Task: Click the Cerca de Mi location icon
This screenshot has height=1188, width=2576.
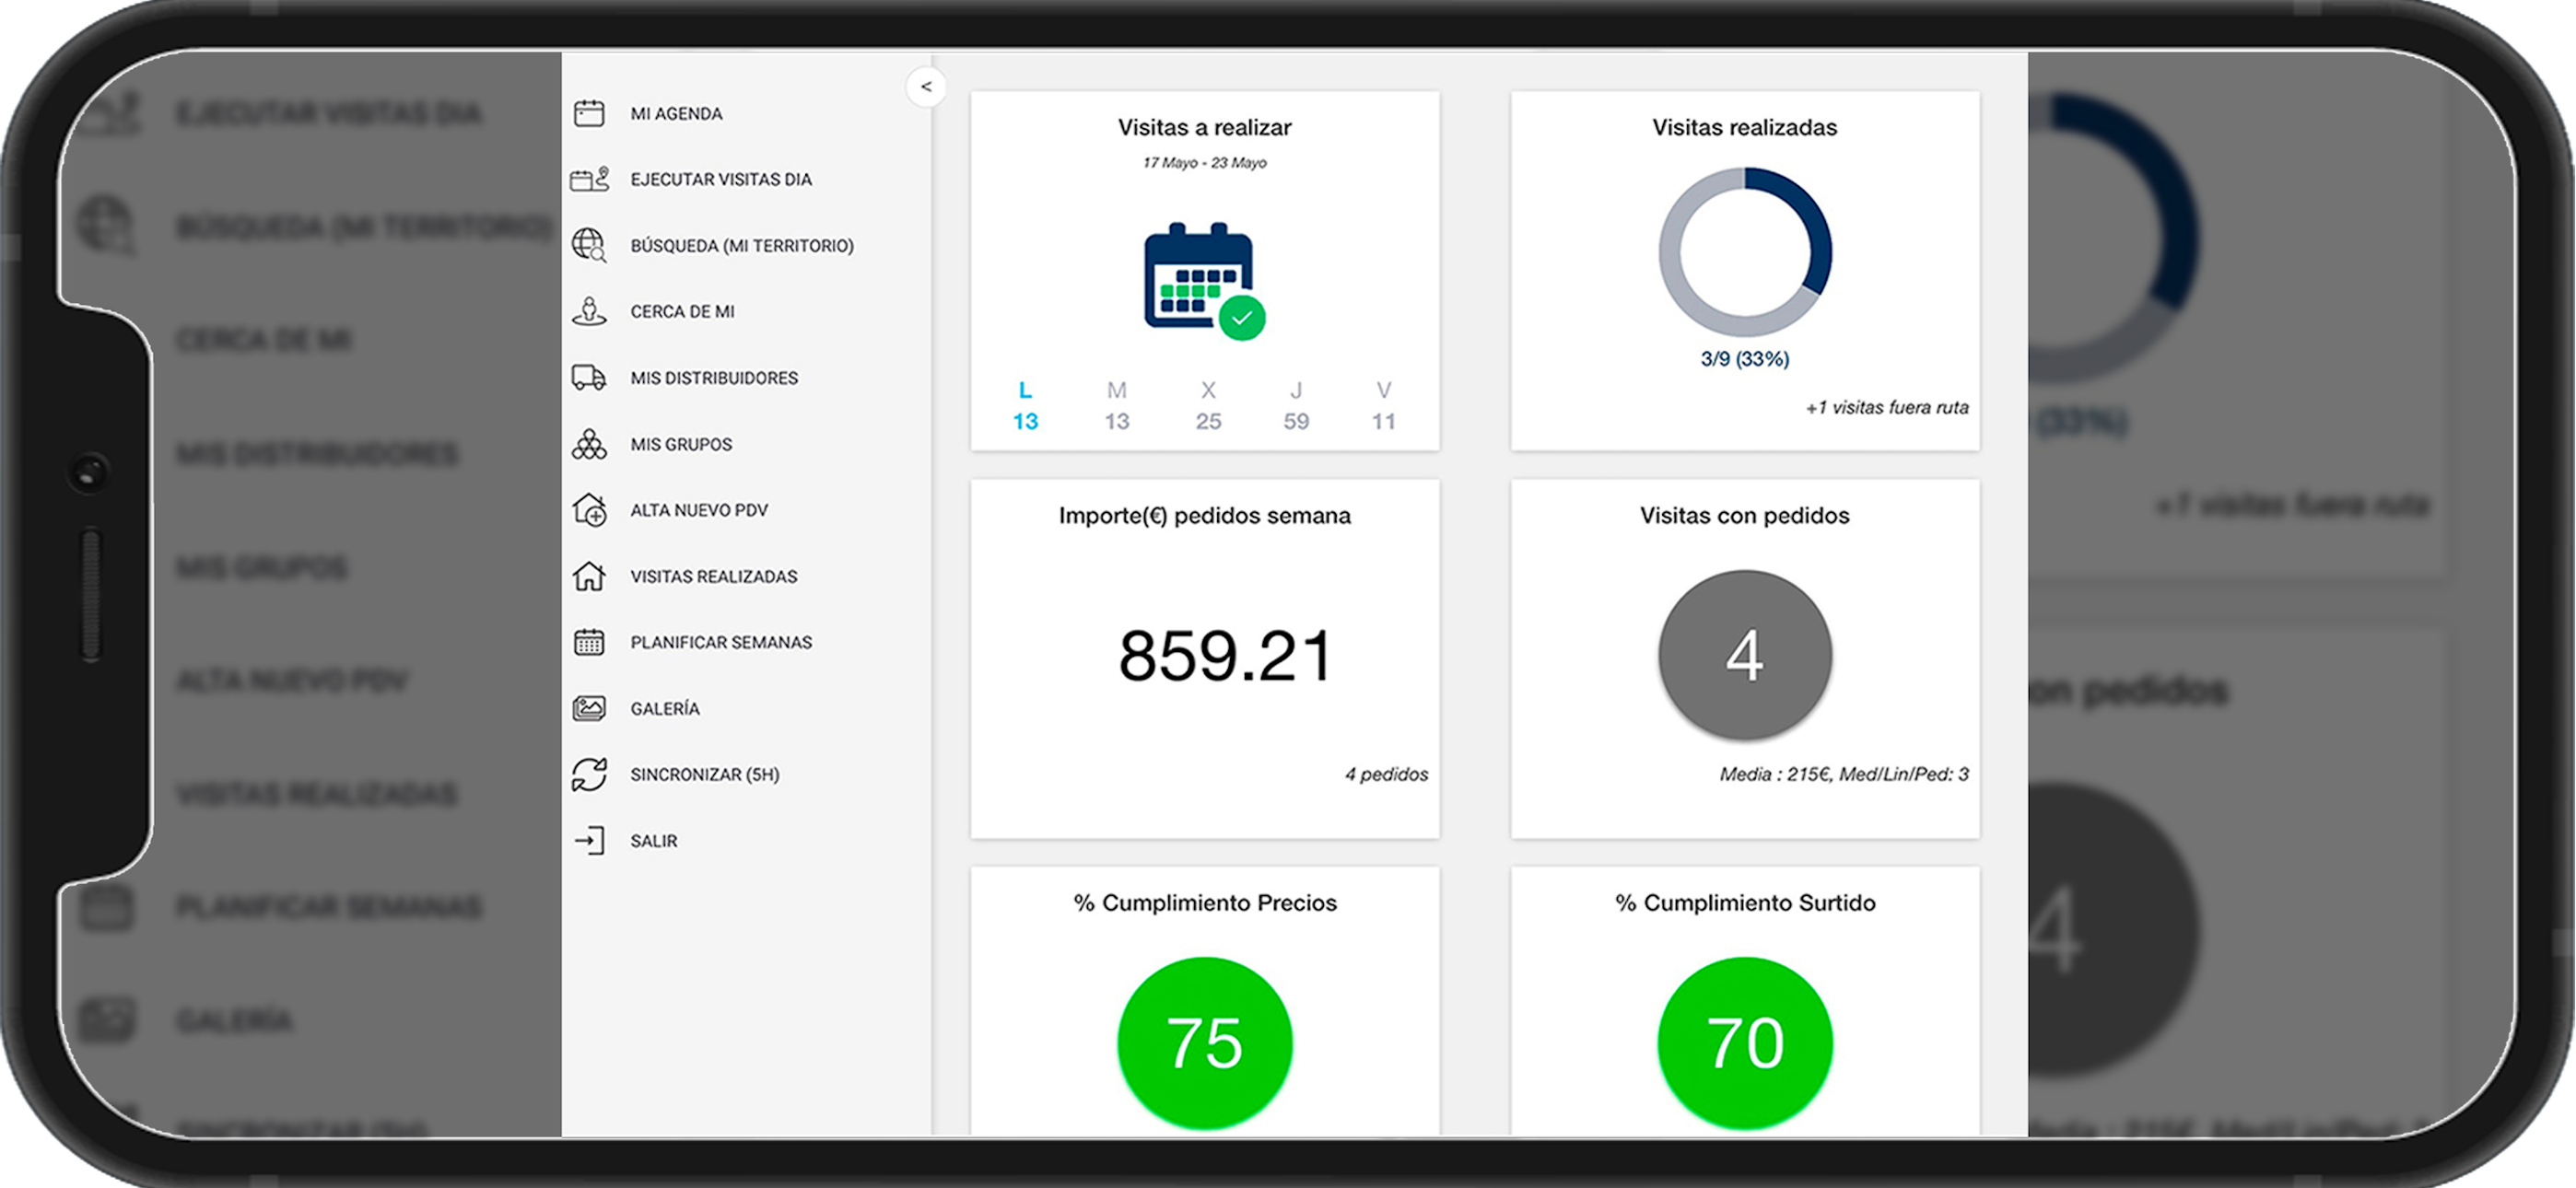Action: [x=589, y=311]
